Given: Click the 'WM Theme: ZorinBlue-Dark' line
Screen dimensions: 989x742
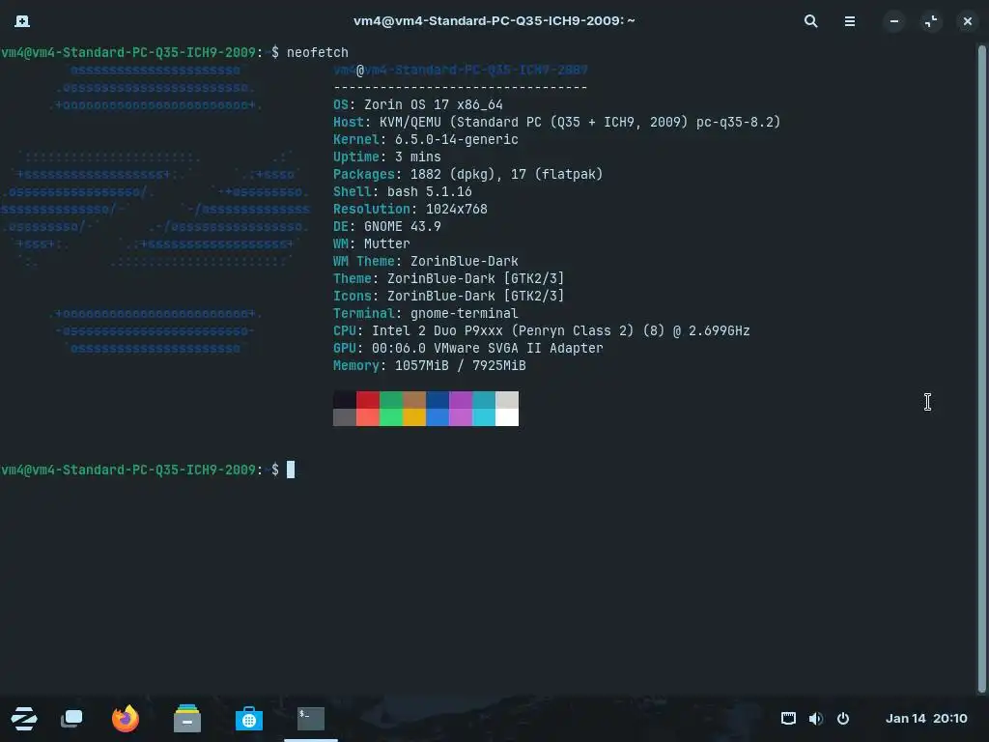Looking at the screenshot, I should [x=426, y=261].
